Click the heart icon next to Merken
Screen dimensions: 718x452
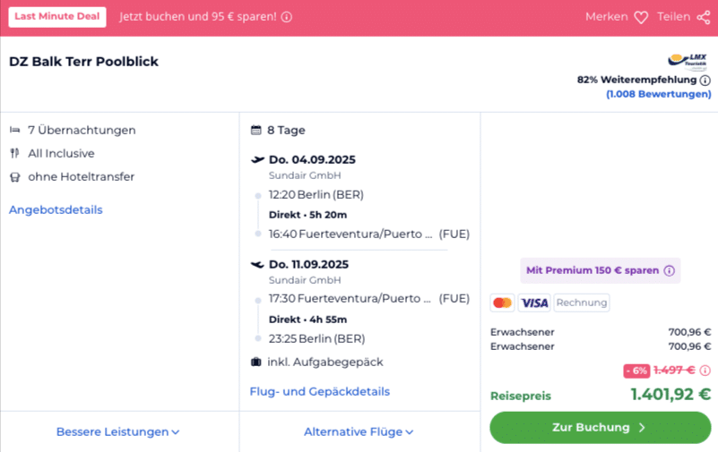point(641,17)
